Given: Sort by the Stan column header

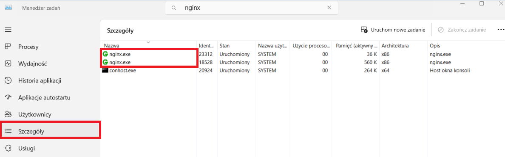Looking at the screenshot, I should pos(236,46).
